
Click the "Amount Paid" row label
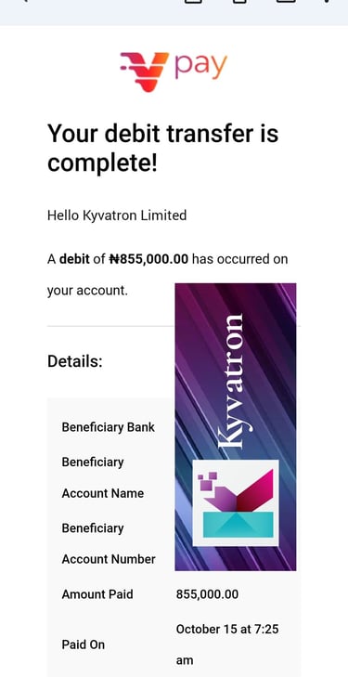click(97, 594)
